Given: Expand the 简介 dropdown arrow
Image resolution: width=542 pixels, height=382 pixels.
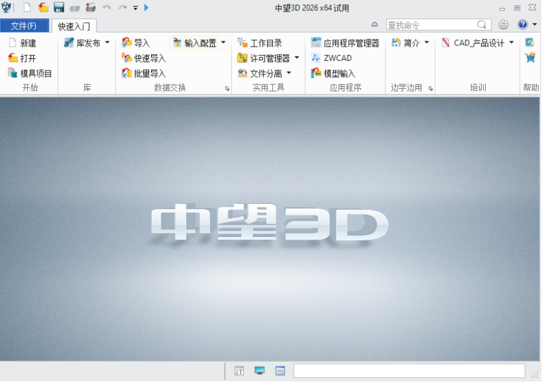Looking at the screenshot, I should click(427, 43).
